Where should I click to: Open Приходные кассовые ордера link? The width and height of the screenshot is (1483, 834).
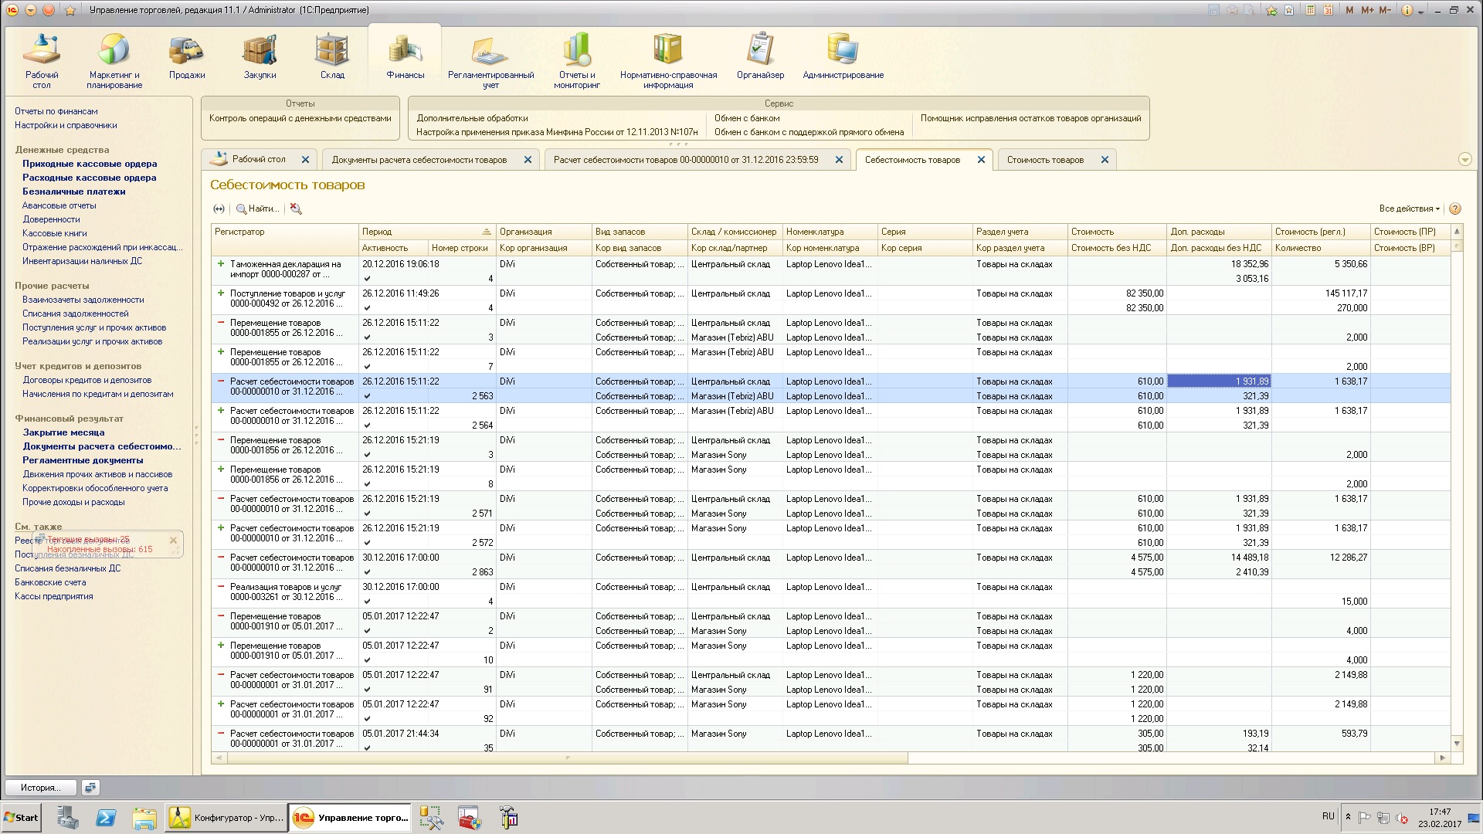pos(90,164)
